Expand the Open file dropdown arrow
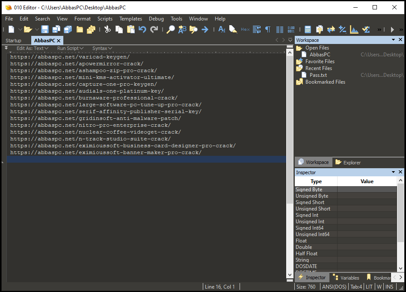 click(x=37, y=30)
